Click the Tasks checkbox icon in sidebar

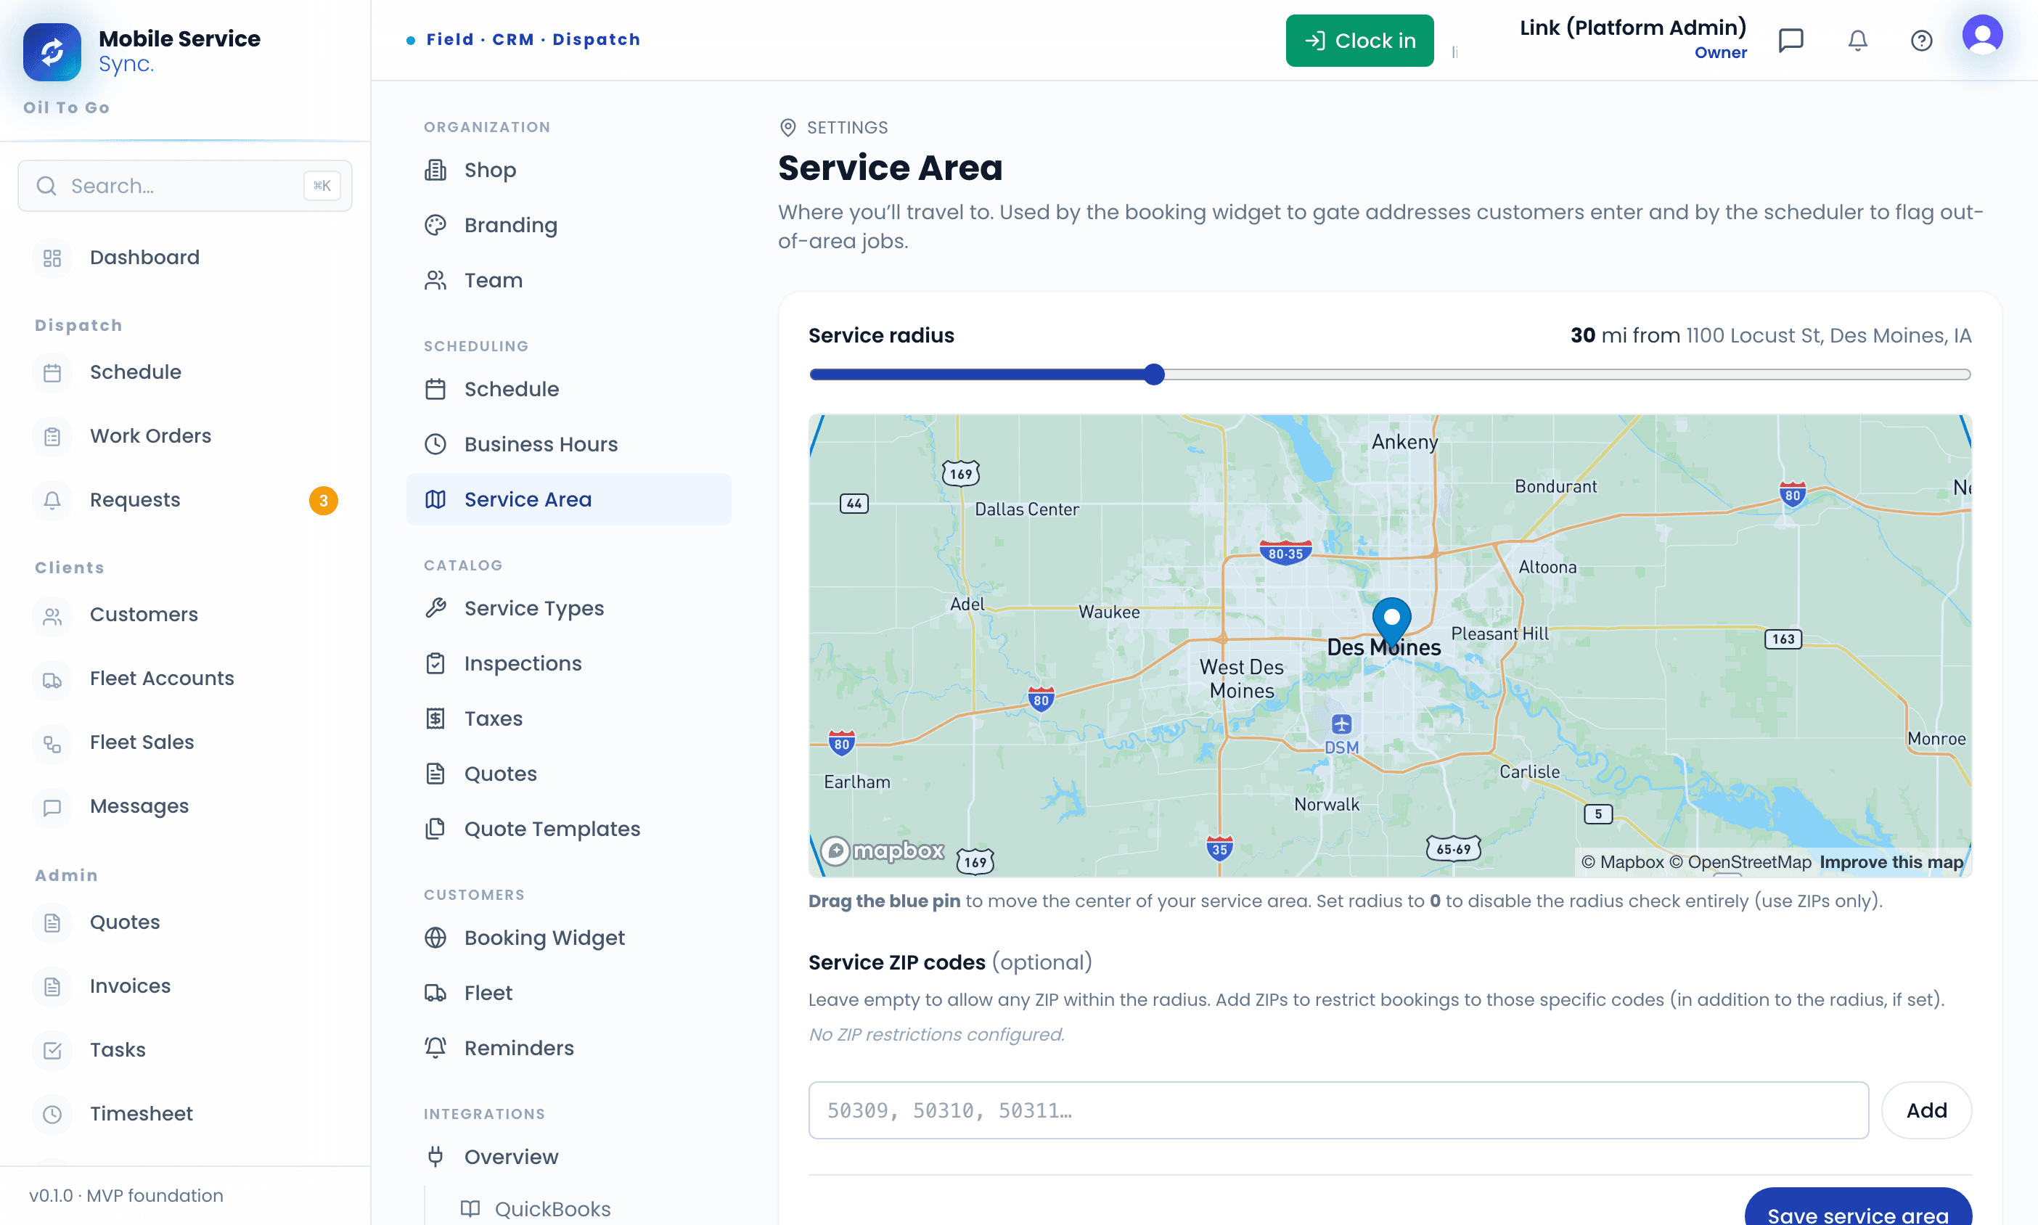pos(52,1050)
